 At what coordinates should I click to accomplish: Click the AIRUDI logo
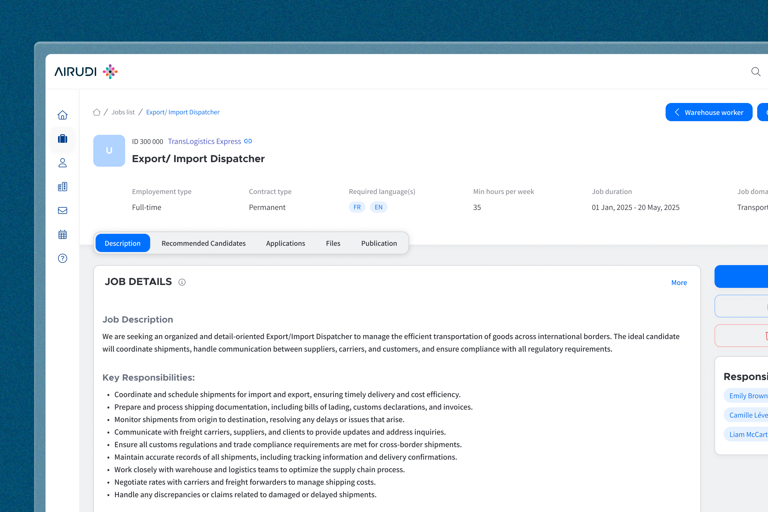[x=86, y=71]
